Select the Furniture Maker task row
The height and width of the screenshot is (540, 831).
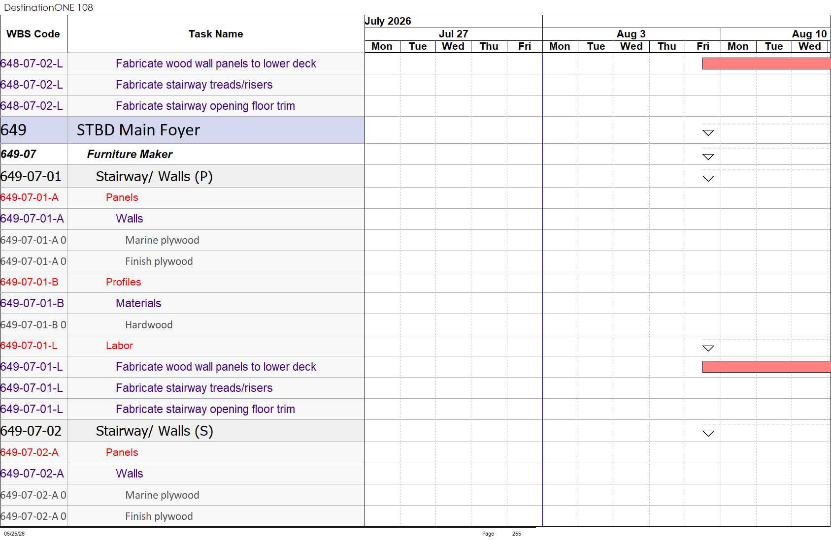182,154
